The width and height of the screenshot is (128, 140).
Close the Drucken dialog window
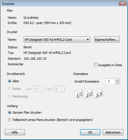coord(123,4)
